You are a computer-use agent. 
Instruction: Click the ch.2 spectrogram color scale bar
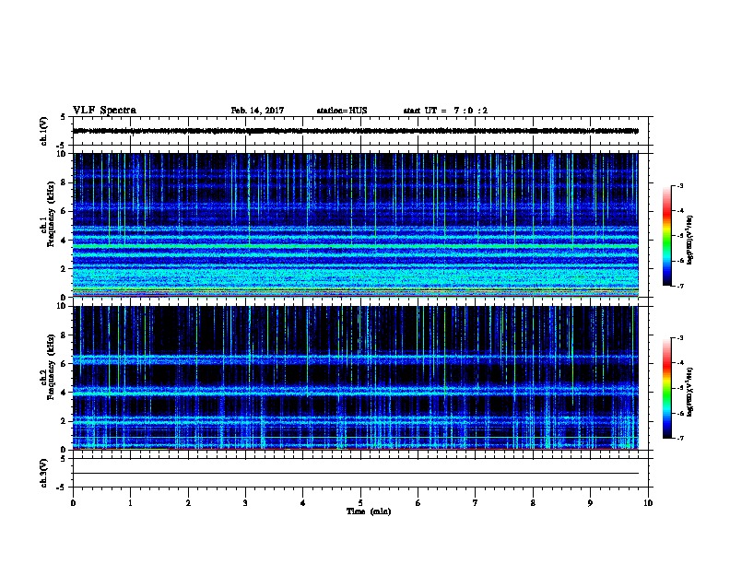pyautogui.click(x=667, y=388)
